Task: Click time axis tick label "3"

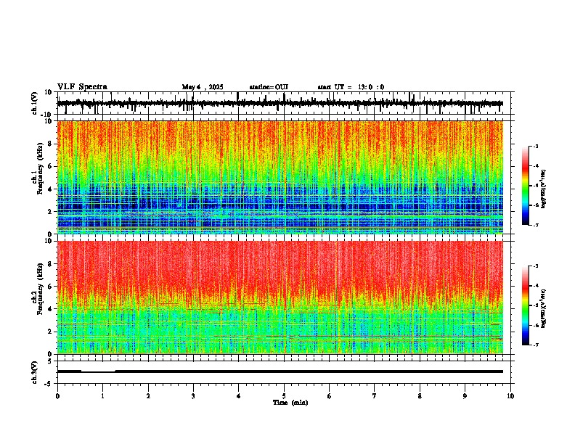Action: (x=193, y=396)
